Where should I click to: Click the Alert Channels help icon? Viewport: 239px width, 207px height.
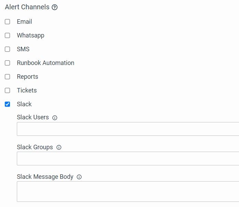[55, 7]
